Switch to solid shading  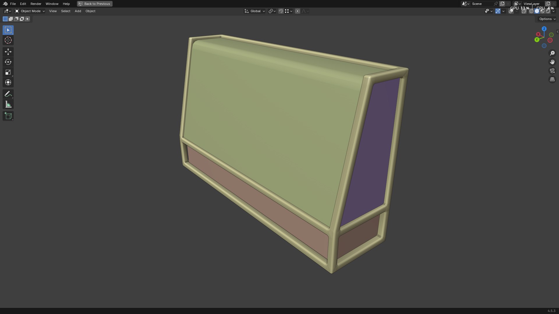pyautogui.click(x=537, y=11)
